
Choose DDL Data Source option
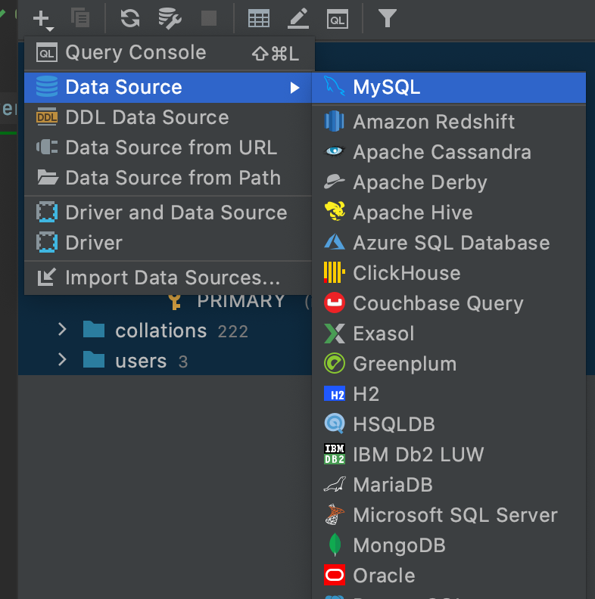[147, 118]
